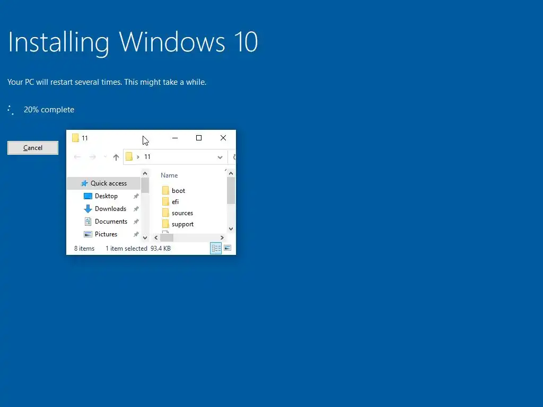Click the efi folder icon

coord(165,201)
